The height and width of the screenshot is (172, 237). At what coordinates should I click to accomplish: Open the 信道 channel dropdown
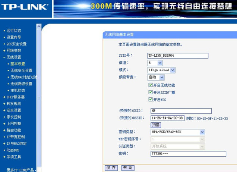155,63
